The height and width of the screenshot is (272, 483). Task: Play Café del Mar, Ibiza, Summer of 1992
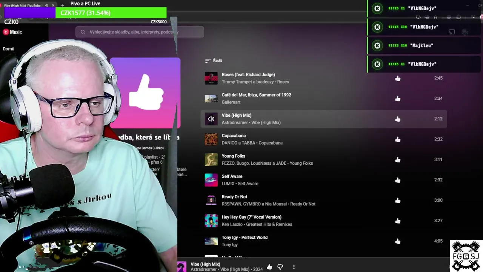pyautogui.click(x=257, y=95)
